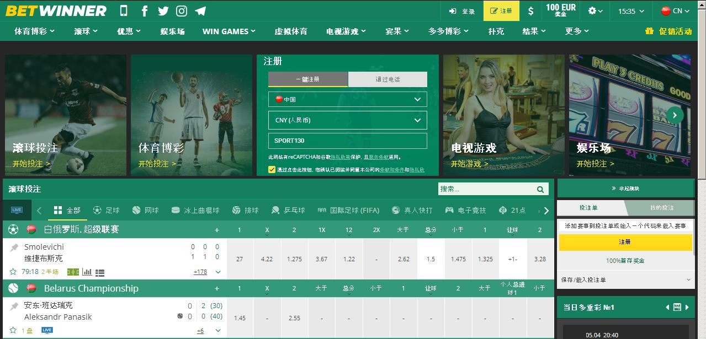This screenshot has height=339, width=706.
Task: Click the 搜索 search input field
Action: [x=487, y=189]
